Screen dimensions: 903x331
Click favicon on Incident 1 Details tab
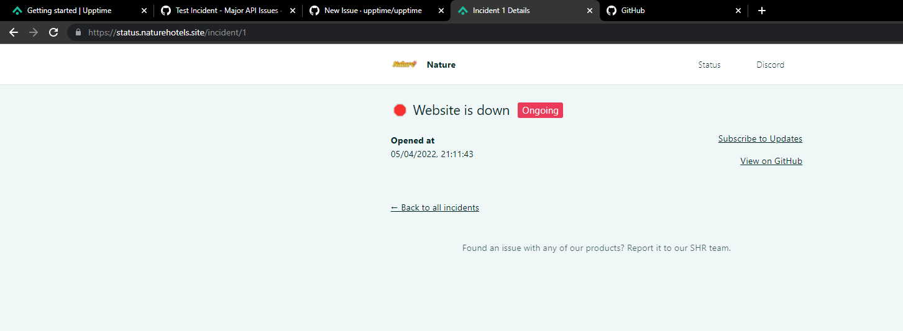462,11
